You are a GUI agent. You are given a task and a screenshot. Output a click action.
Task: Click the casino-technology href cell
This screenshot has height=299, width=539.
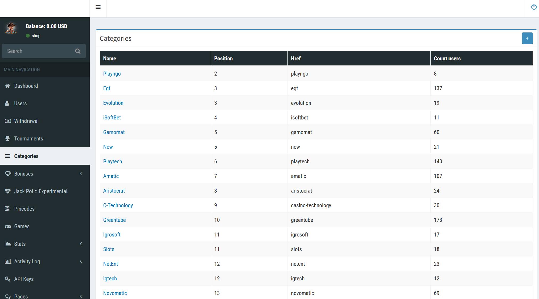point(359,205)
